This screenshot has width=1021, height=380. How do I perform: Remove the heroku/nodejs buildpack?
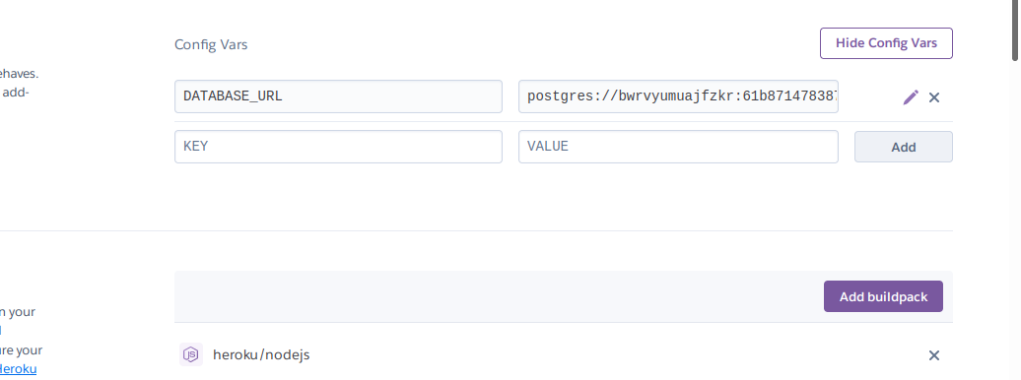(x=933, y=355)
